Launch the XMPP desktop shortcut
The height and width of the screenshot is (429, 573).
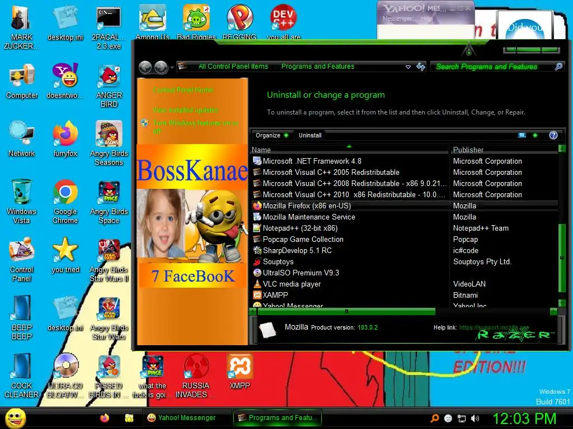(239, 370)
